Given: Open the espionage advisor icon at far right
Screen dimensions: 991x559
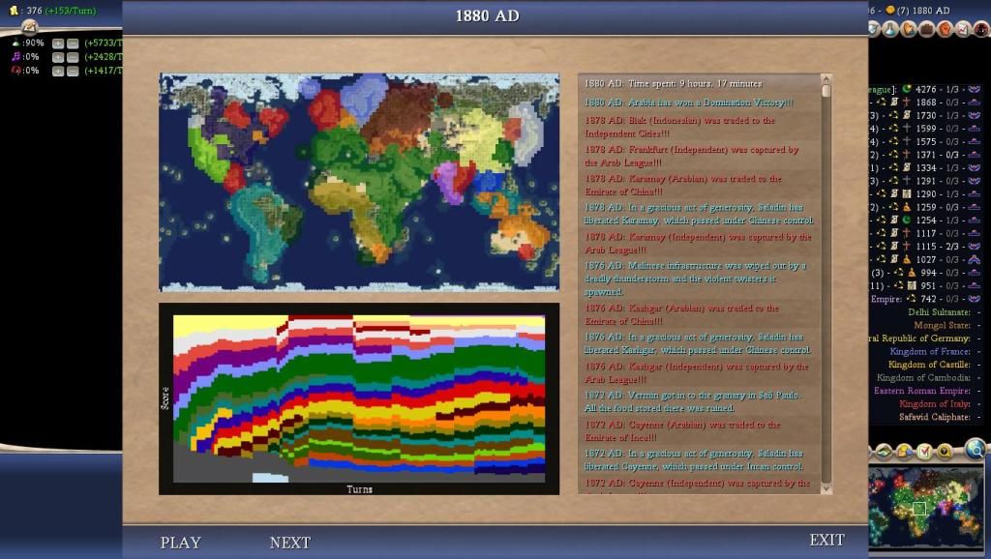Looking at the screenshot, I should [981, 28].
